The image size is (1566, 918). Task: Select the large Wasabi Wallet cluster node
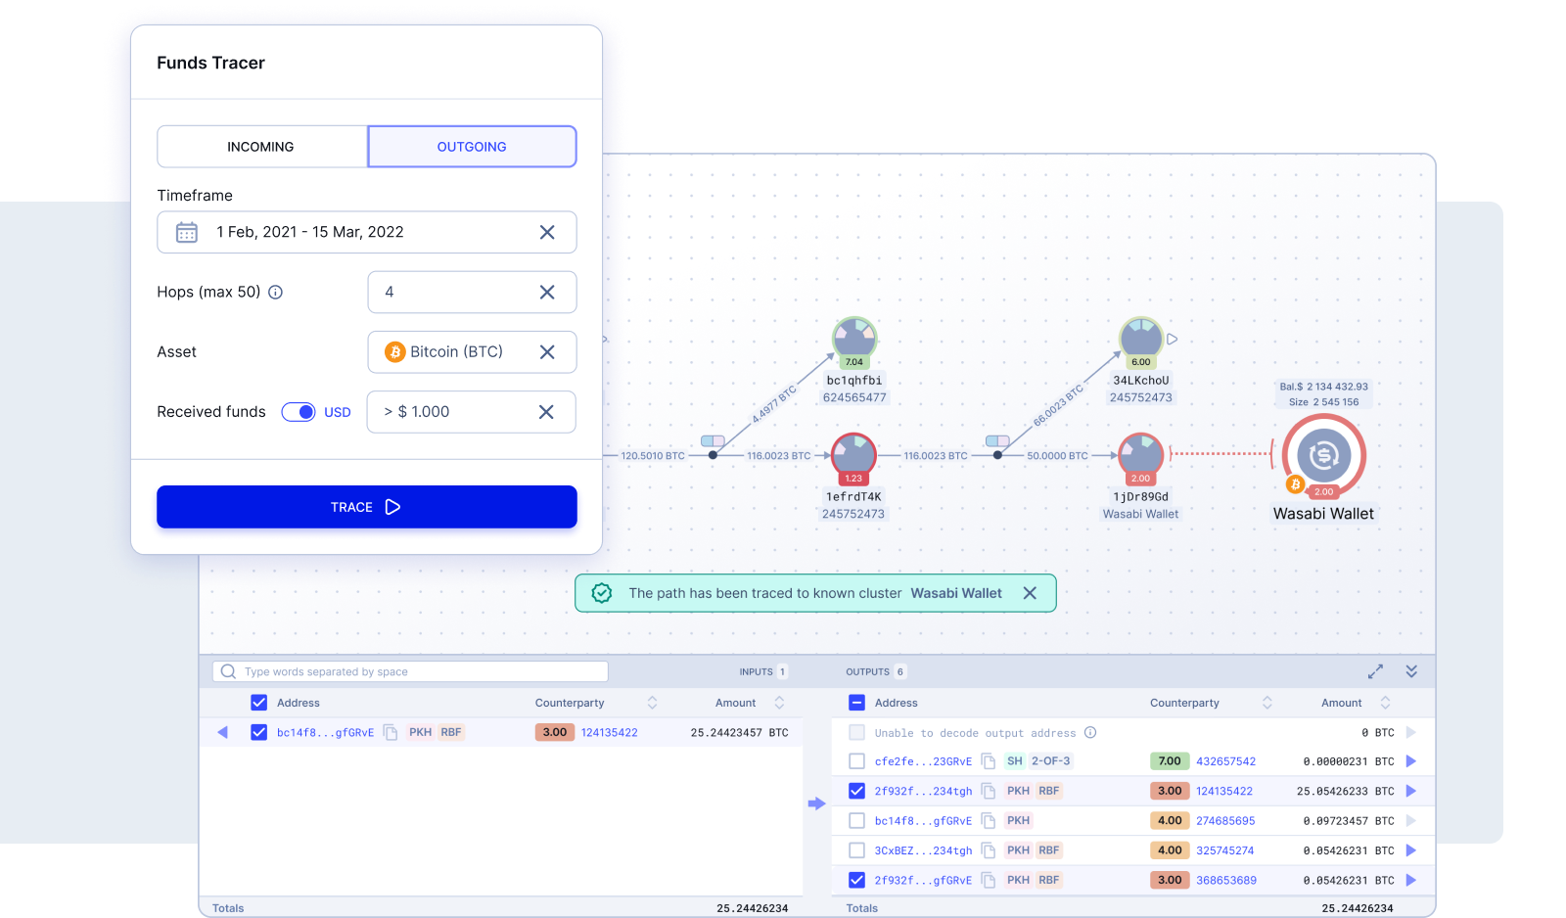click(x=1324, y=455)
